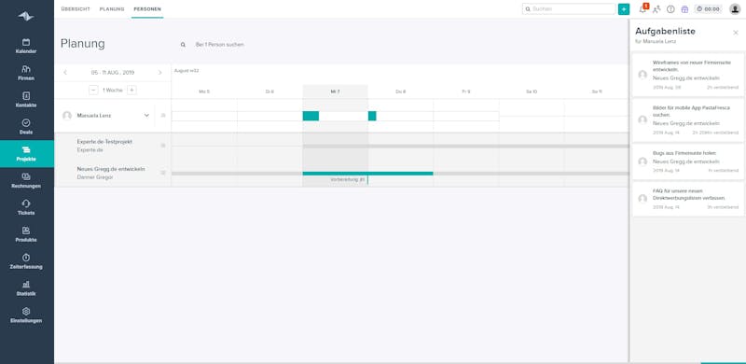Start the 00:00 time tracker
The image size is (746, 364).
click(x=708, y=9)
